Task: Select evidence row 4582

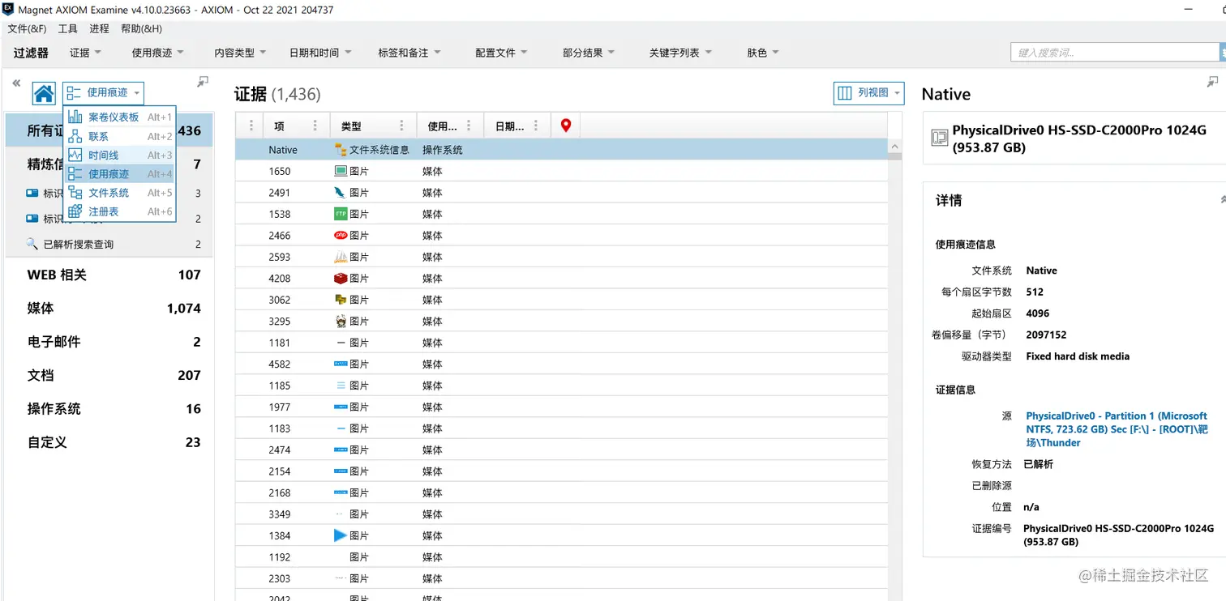Action: [x=562, y=364]
